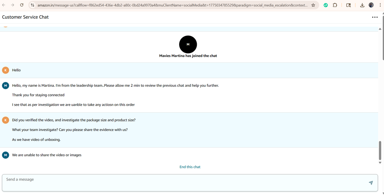Click the K avatar beside 'Did you verified the video'
The image size is (384, 195).
pyautogui.click(x=5, y=120)
